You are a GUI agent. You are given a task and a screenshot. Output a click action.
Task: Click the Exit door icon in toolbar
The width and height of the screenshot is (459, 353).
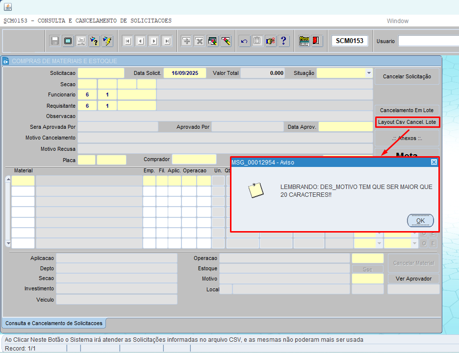tap(317, 41)
